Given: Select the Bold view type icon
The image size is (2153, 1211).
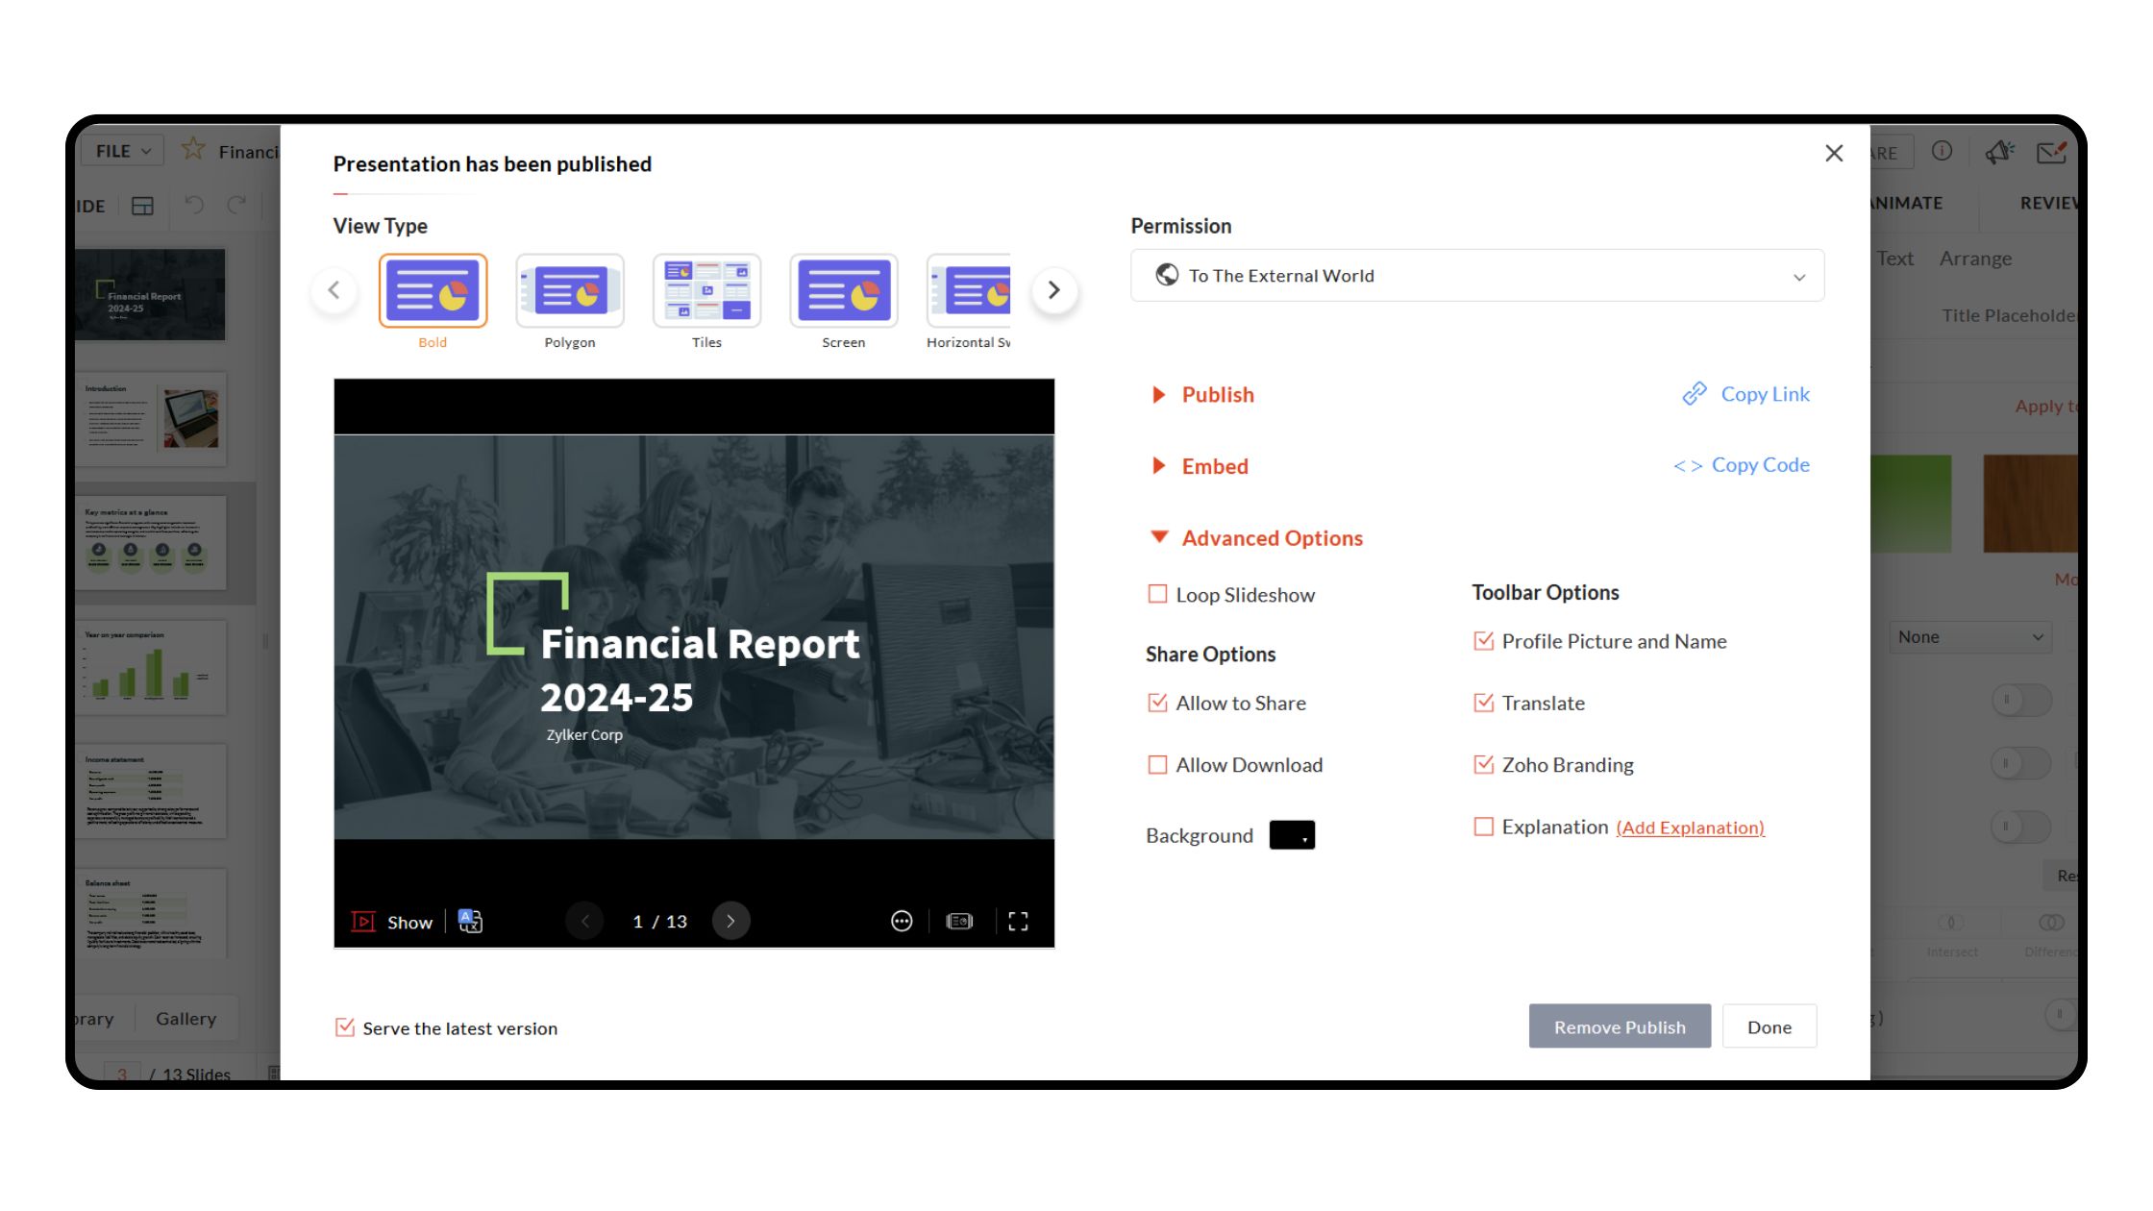Looking at the screenshot, I should (433, 290).
